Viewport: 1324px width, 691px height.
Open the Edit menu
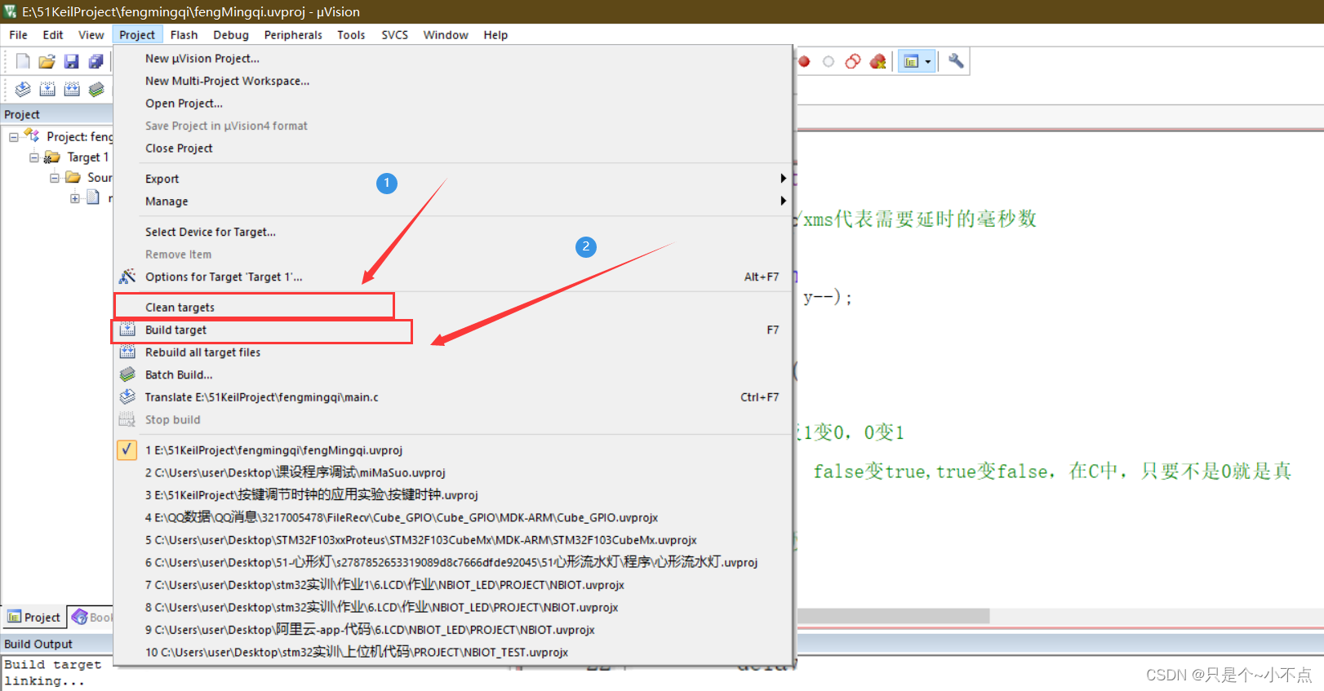tap(53, 35)
